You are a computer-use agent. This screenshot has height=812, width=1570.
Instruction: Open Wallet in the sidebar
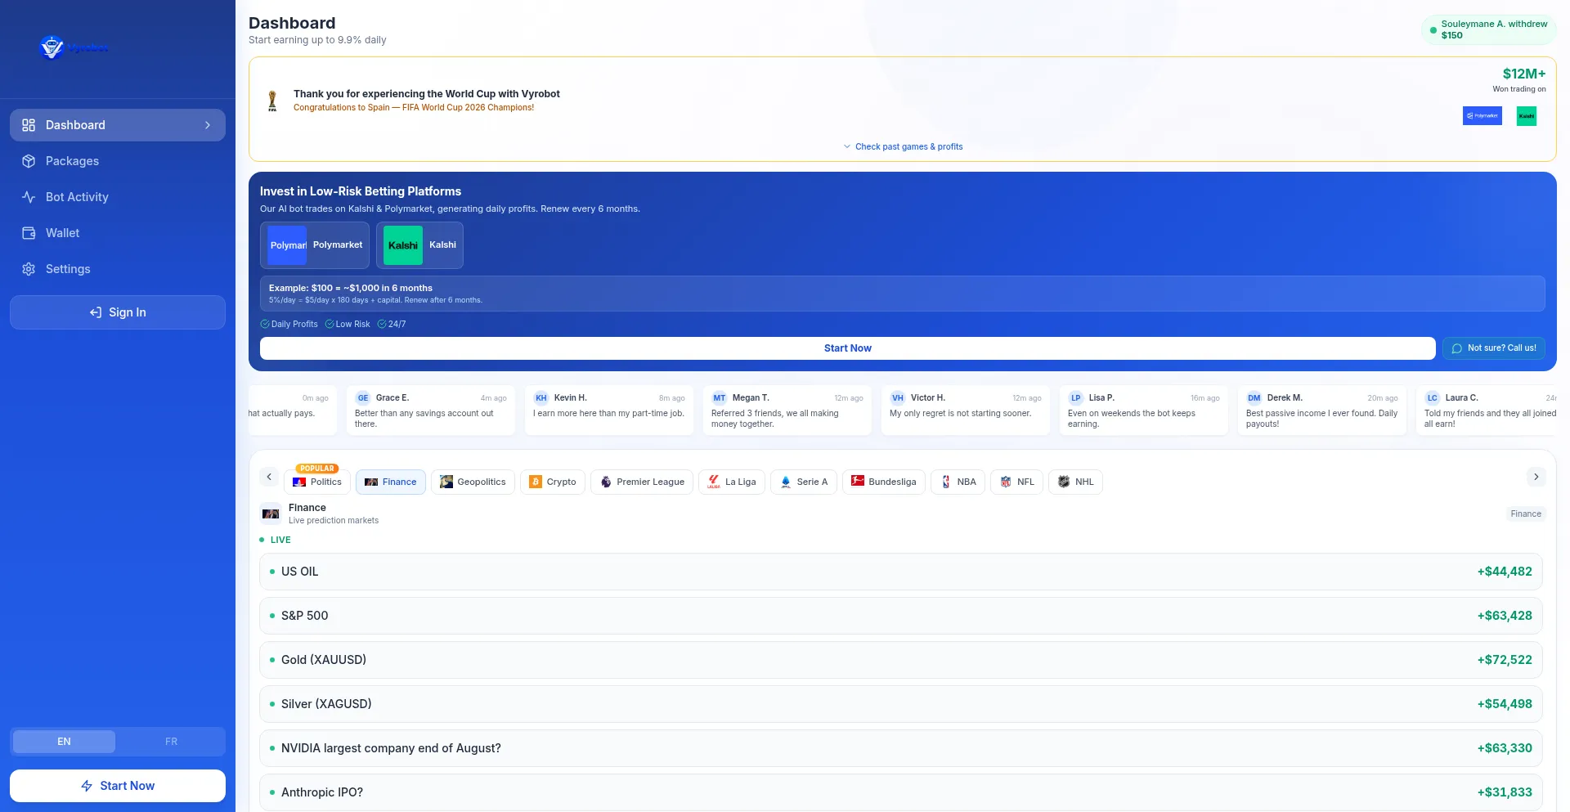coord(118,233)
